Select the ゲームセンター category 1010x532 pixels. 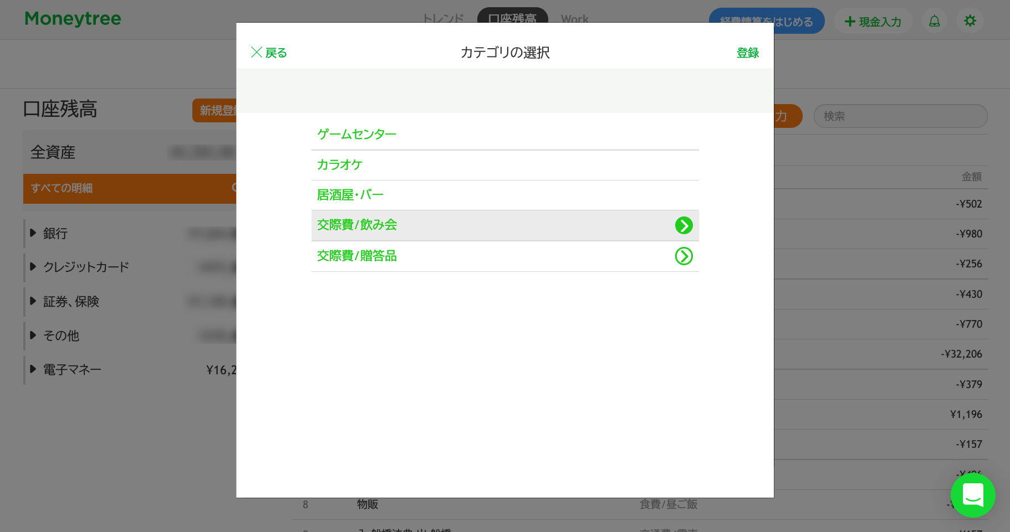coord(505,135)
